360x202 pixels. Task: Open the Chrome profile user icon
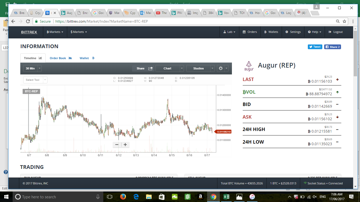point(317,7)
